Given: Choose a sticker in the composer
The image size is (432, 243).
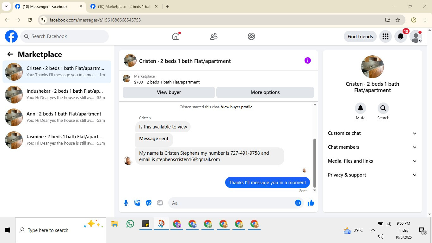Looking at the screenshot, I should (x=149, y=203).
